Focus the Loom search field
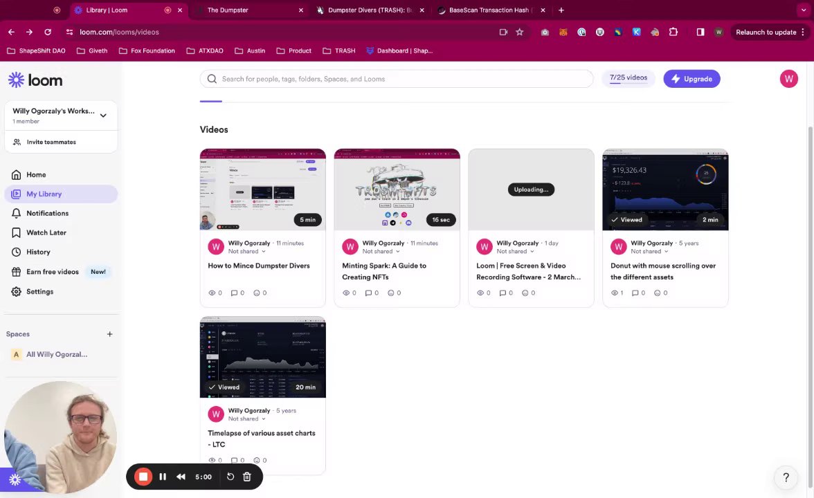Image resolution: width=814 pixels, height=498 pixels. [x=397, y=79]
